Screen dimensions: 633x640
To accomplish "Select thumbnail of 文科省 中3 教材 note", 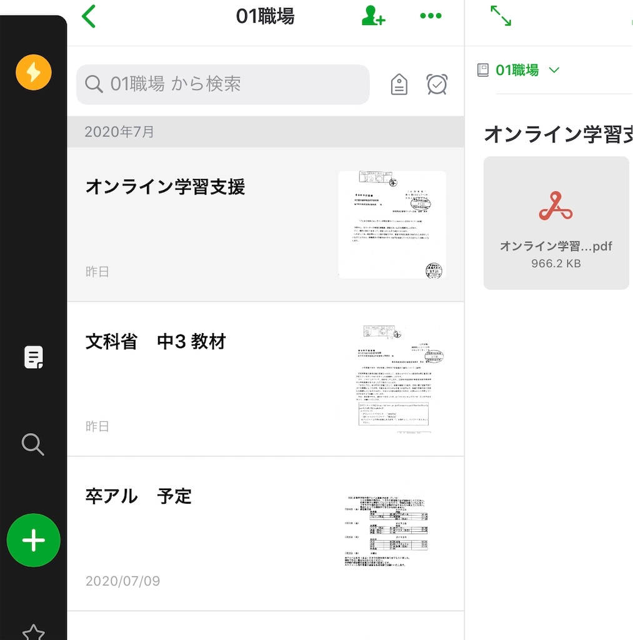I will coord(392,379).
